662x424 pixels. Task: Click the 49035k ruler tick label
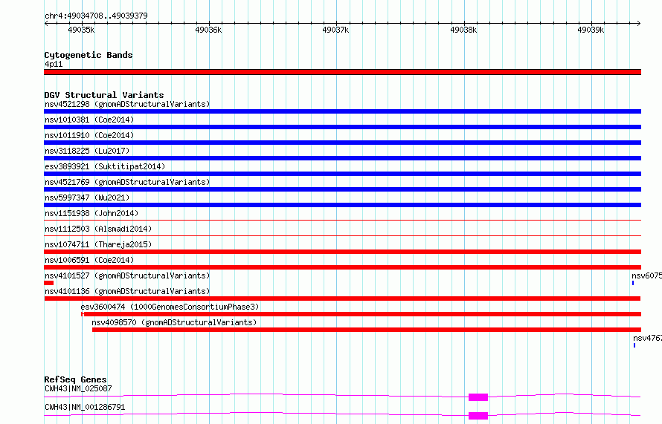[x=81, y=30]
